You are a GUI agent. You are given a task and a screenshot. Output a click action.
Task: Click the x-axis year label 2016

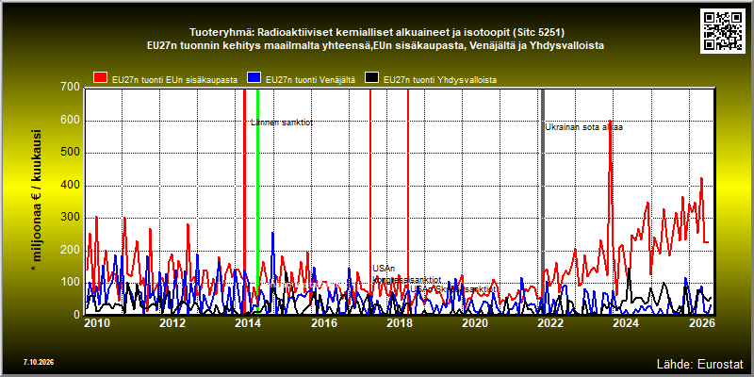(x=323, y=323)
